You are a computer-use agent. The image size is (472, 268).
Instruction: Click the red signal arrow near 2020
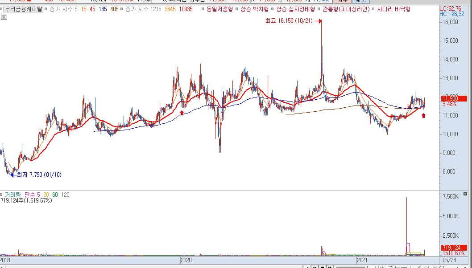pos(182,113)
